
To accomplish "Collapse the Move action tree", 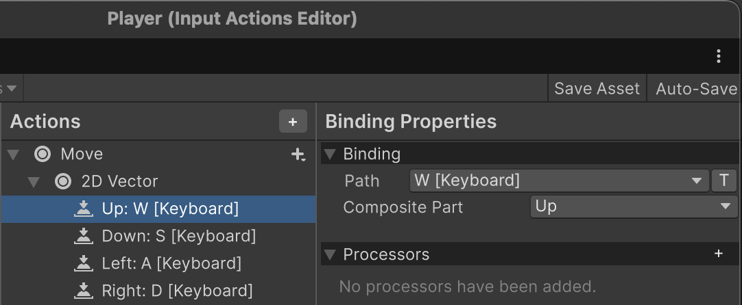I will point(14,155).
